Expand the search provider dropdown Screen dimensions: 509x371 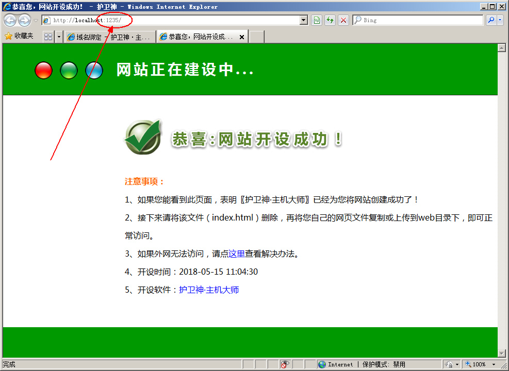tap(500, 20)
